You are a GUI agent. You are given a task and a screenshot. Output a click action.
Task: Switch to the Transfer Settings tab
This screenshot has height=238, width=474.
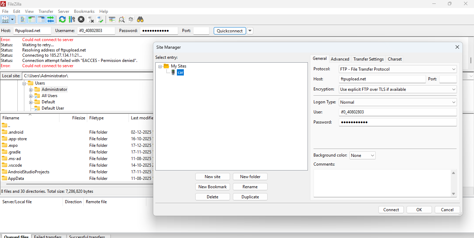coord(368,59)
